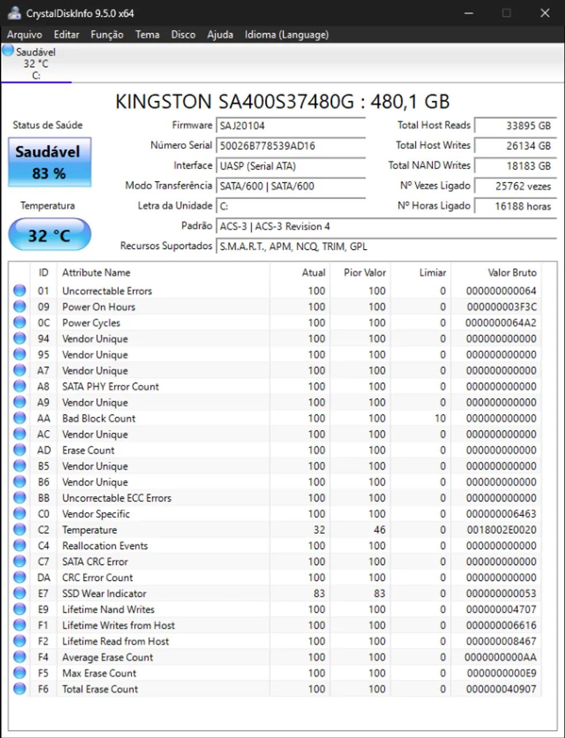Click status orb for attribute ID AC
Screen dimensions: 565x738
pyautogui.click(x=20, y=434)
